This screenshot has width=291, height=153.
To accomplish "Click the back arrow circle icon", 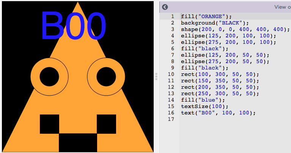I will click(x=165, y=7).
